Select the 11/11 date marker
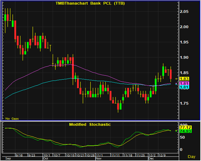Image resolution: width=201 pixels, height=161 pixels. pyautogui.click(x=115, y=155)
